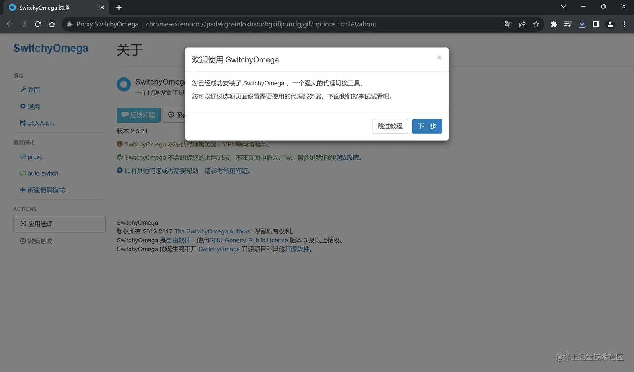634x372 pixels.
Task: Select the proxy profile in the sidebar
Action: [x=35, y=157]
